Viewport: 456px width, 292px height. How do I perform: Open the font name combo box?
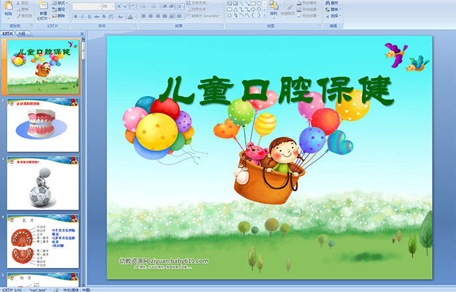(87, 6)
